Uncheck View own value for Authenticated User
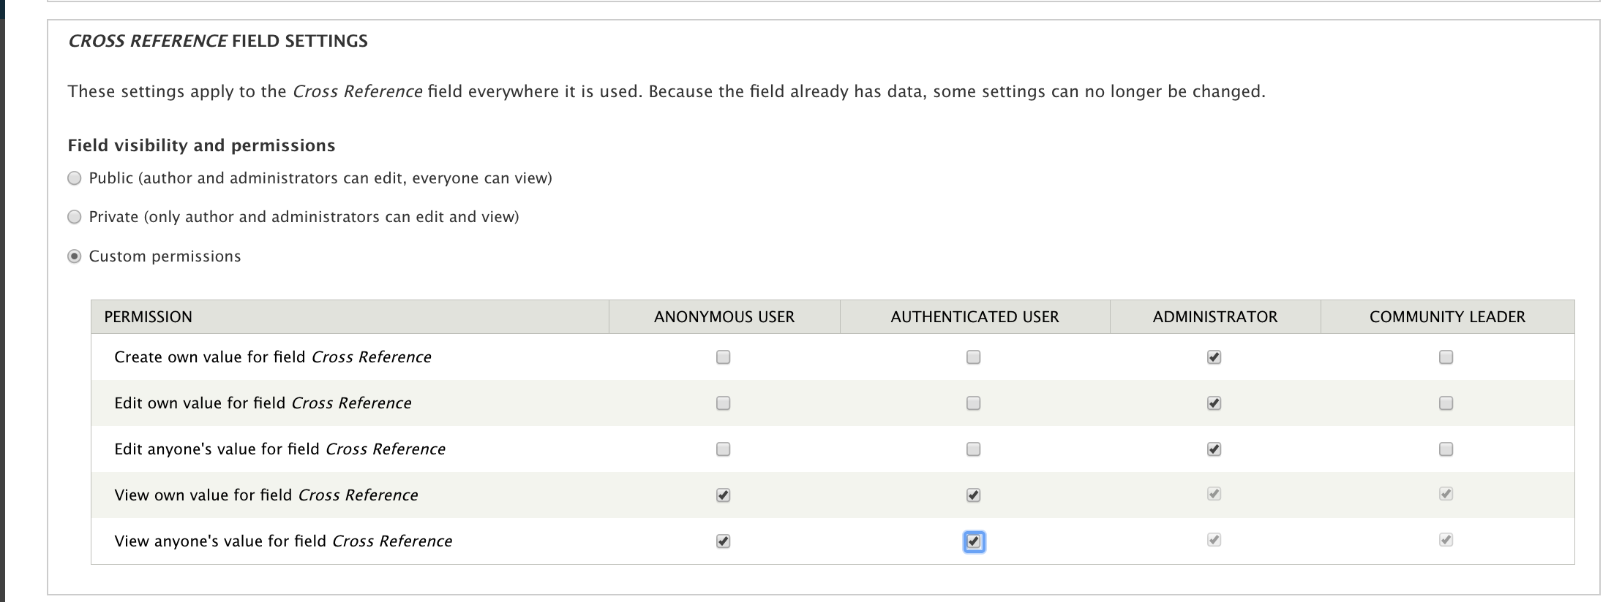 pos(973,495)
